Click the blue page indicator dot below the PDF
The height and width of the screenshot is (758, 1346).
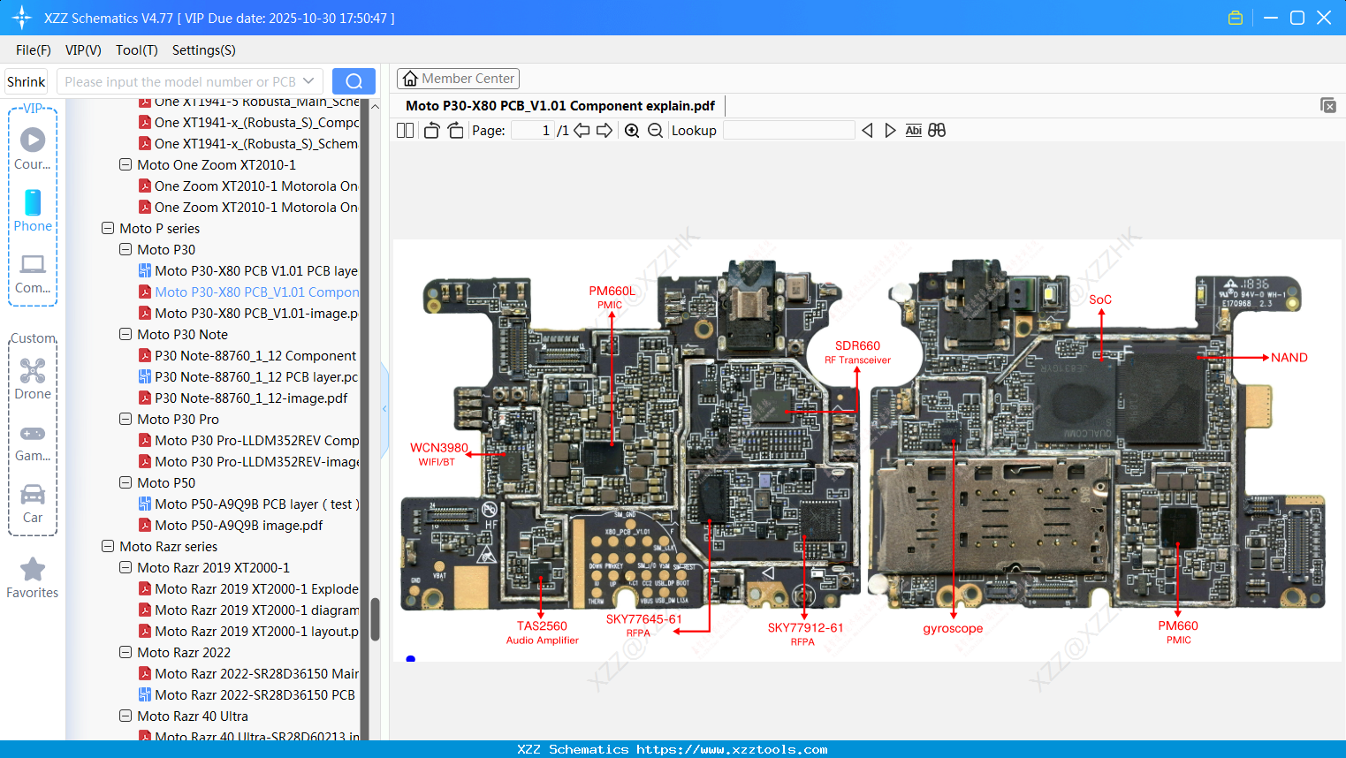[x=410, y=659]
